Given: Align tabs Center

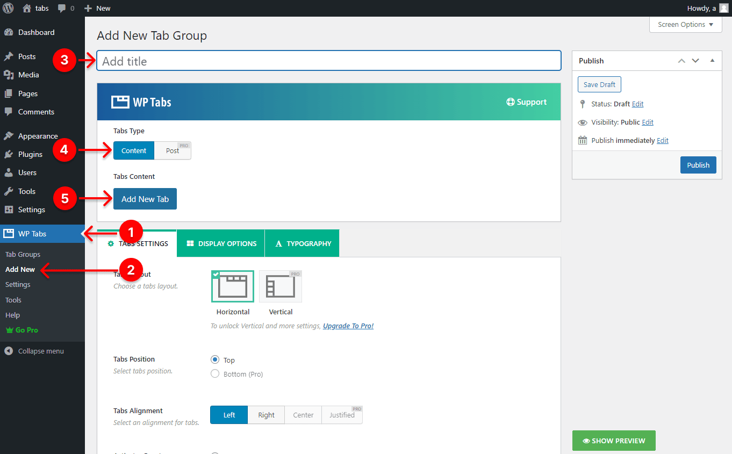Looking at the screenshot, I should tap(303, 415).
